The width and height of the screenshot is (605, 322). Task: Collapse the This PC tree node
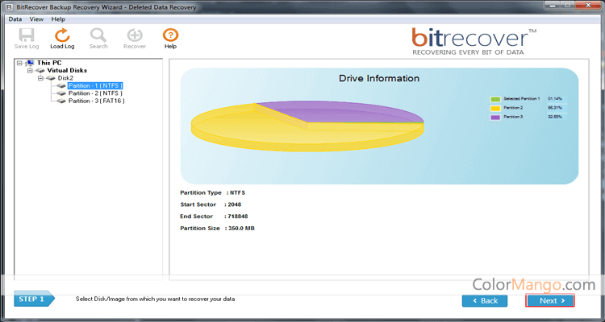[x=19, y=63]
